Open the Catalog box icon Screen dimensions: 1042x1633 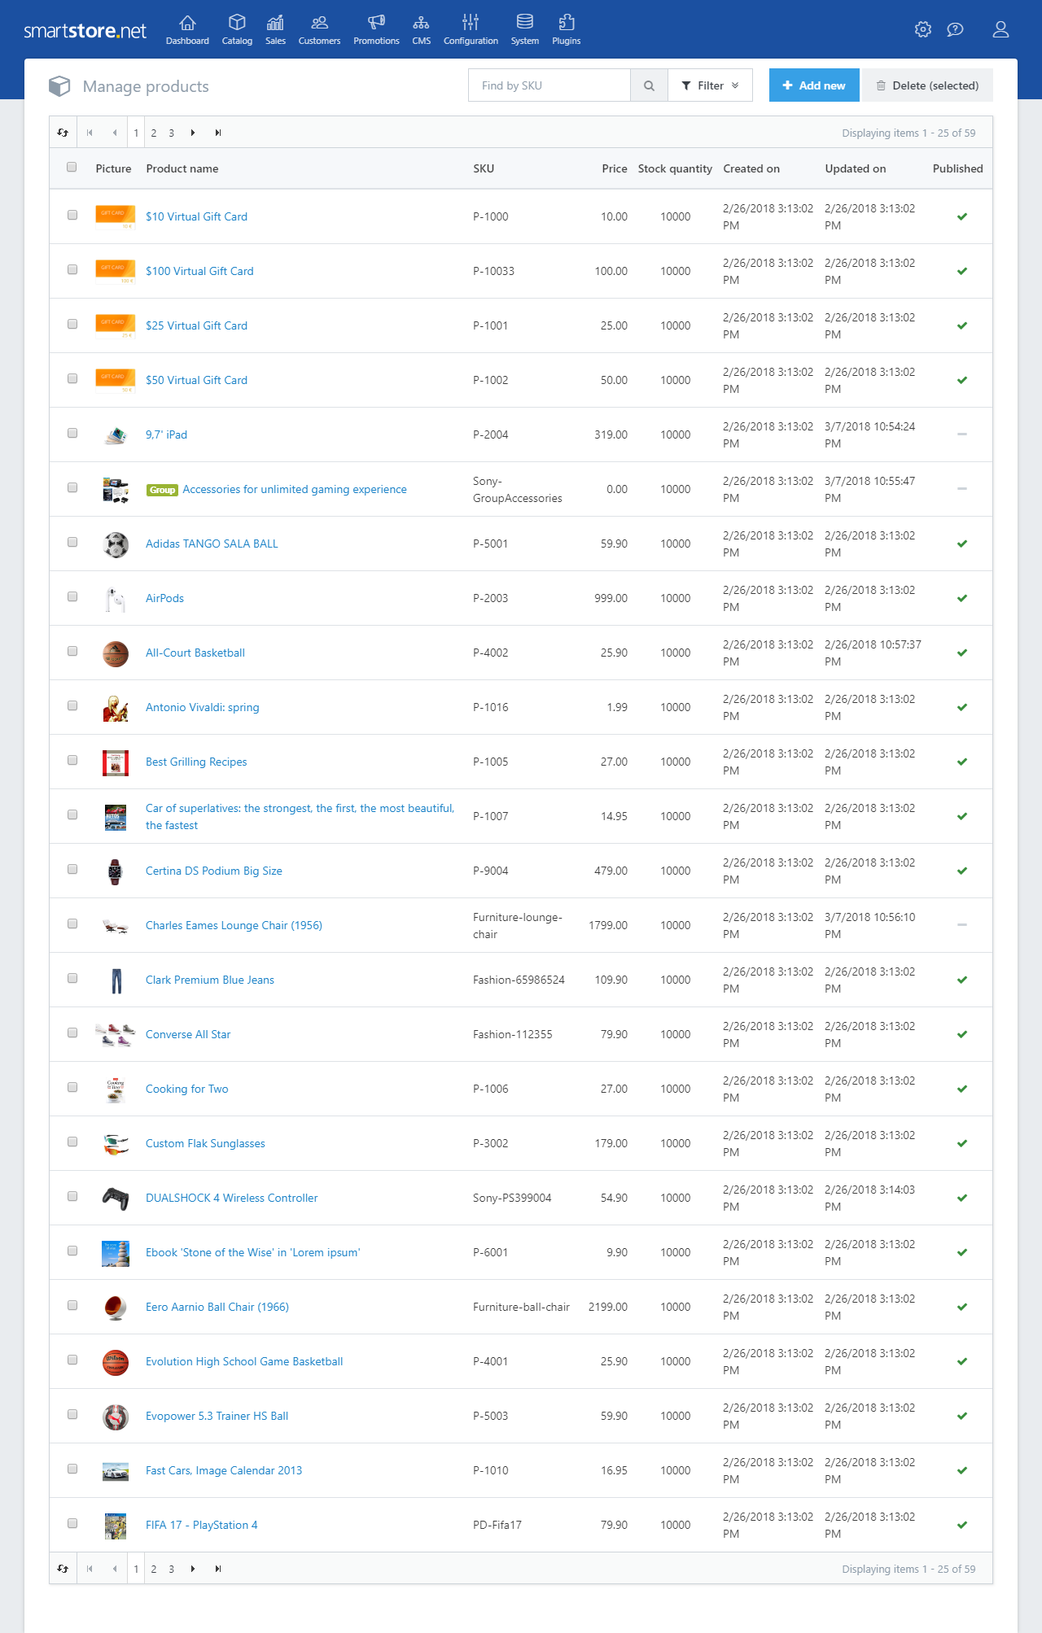tap(237, 22)
